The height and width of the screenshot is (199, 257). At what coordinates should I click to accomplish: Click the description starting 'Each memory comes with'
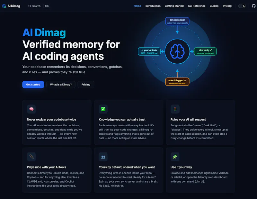(x=126, y=132)
